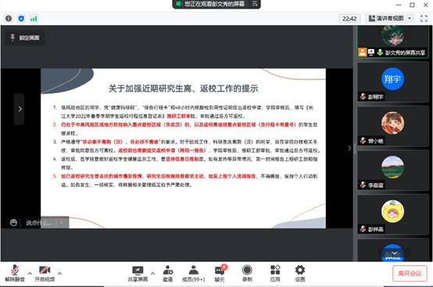Open the 应用 apps icon

point(275,273)
